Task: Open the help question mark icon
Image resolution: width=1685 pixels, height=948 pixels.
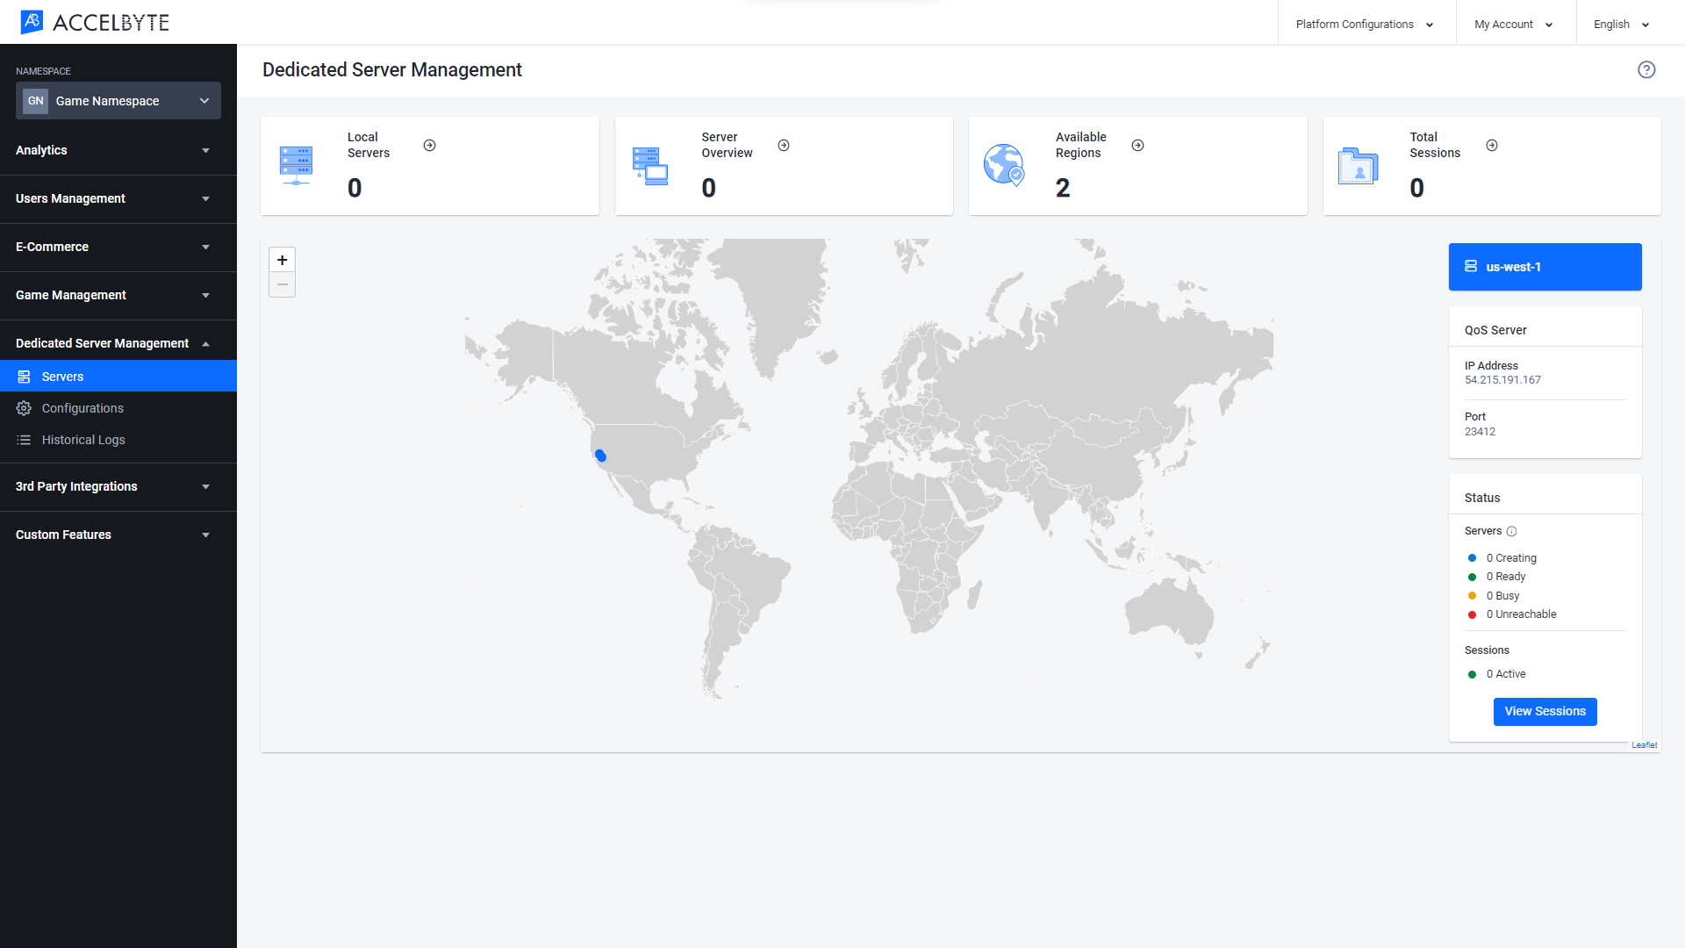Action: [x=1646, y=70]
